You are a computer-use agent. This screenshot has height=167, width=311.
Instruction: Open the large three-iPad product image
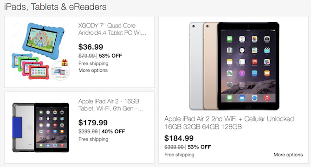coord(234,66)
